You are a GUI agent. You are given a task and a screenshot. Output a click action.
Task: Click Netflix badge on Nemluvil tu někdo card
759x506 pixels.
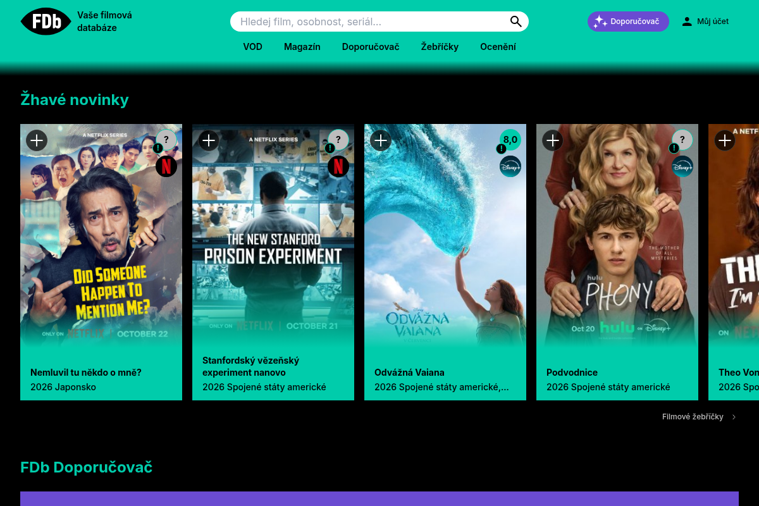[x=166, y=166]
